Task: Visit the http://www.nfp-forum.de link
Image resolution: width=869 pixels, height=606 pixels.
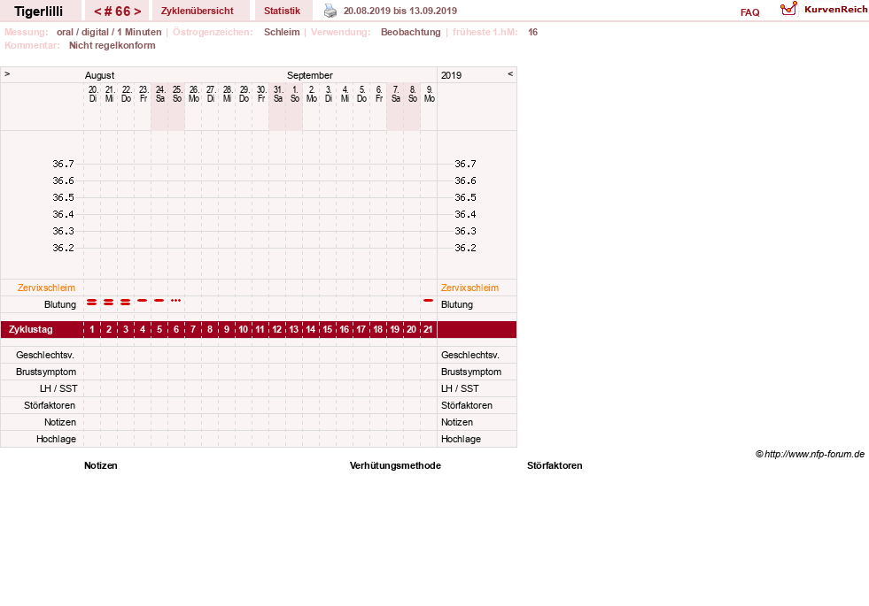Action: coord(814,454)
